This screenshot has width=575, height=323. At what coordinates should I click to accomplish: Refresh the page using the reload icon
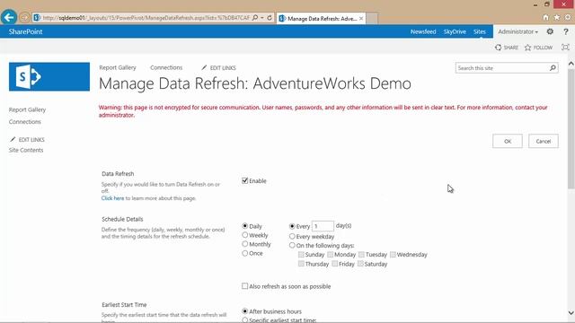270,18
